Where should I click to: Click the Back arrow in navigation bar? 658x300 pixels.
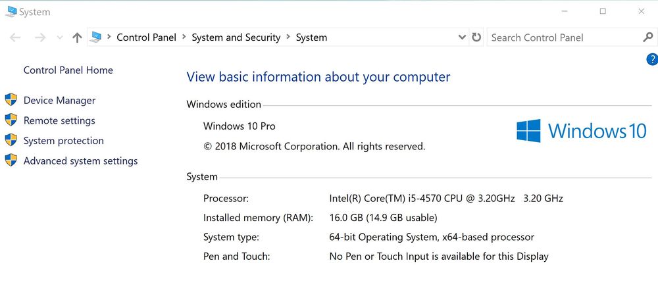(x=15, y=38)
